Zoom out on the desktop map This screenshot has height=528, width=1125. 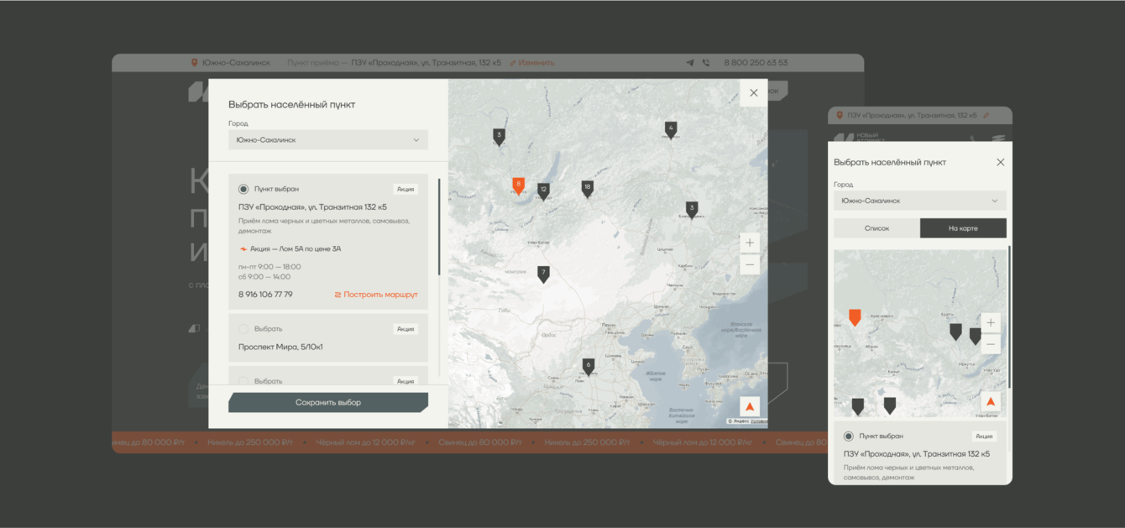[x=750, y=264]
